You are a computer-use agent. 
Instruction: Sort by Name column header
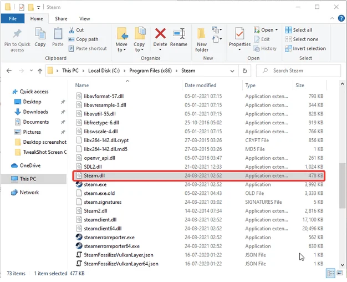pyautogui.click(x=82, y=85)
